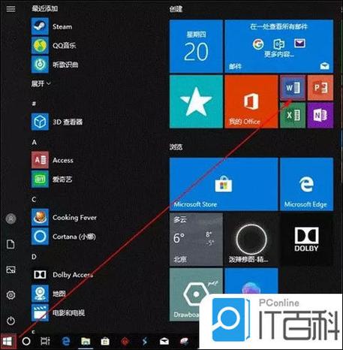Click the # app group header
This screenshot has width=343, height=350.
(35, 104)
